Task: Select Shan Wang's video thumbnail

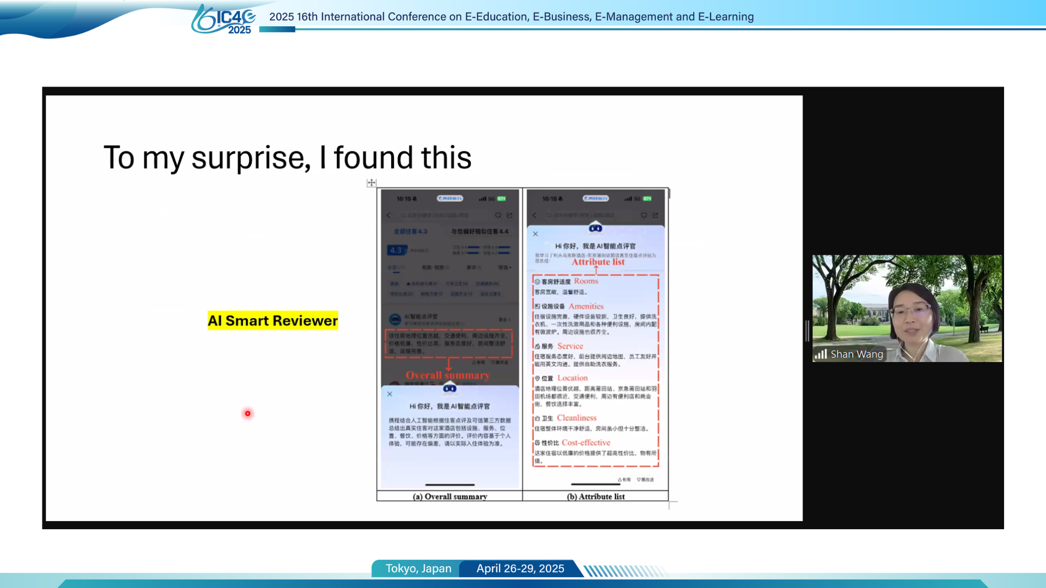Action: click(907, 308)
